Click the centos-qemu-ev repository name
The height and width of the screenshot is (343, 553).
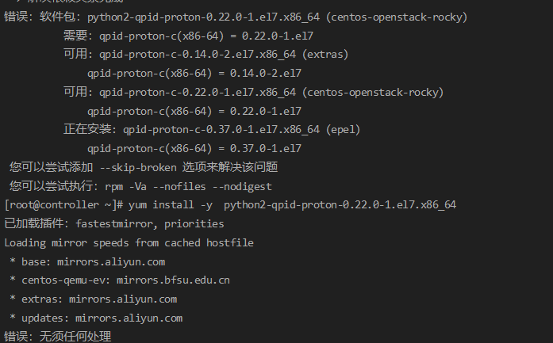click(x=63, y=280)
